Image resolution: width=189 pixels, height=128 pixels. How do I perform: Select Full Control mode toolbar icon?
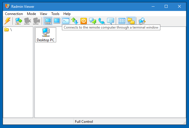[48, 21]
